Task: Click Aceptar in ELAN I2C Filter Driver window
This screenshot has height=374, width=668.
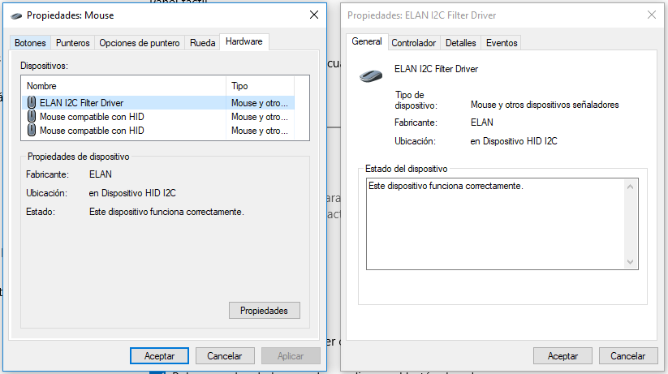Action: point(562,355)
